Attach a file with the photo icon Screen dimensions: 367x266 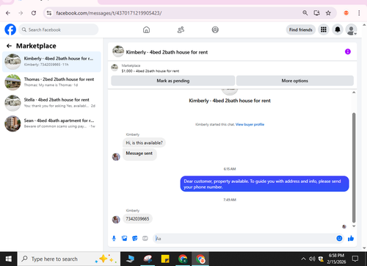click(x=124, y=238)
